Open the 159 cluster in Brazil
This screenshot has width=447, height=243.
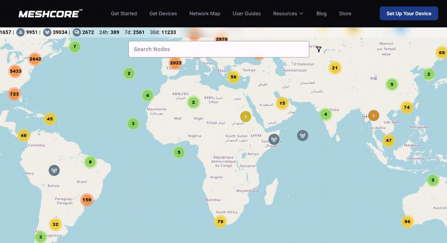87,199
